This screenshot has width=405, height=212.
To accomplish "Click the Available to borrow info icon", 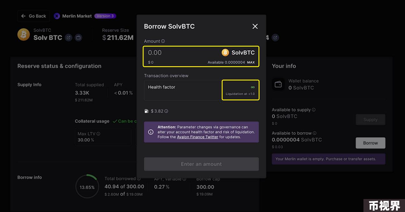I will point(314,133).
